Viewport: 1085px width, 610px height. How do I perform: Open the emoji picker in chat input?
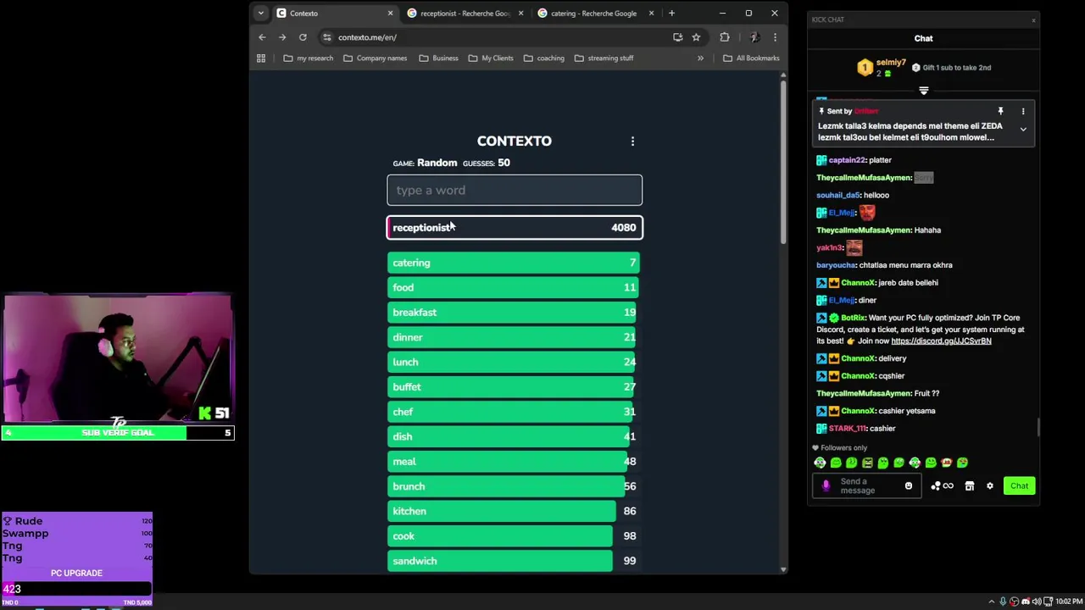pos(909,486)
